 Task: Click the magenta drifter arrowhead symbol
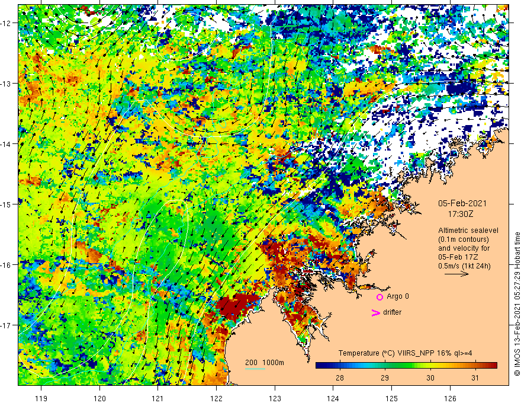pos(375,312)
